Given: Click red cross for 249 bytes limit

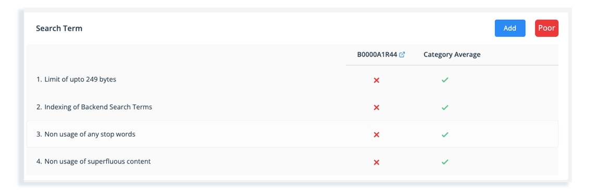Looking at the screenshot, I should tap(377, 80).
